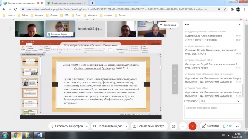
Task: Open Chrome from taskbar
Action: 16,135
